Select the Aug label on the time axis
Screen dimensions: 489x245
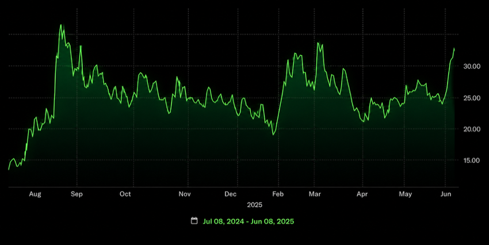tap(35, 194)
